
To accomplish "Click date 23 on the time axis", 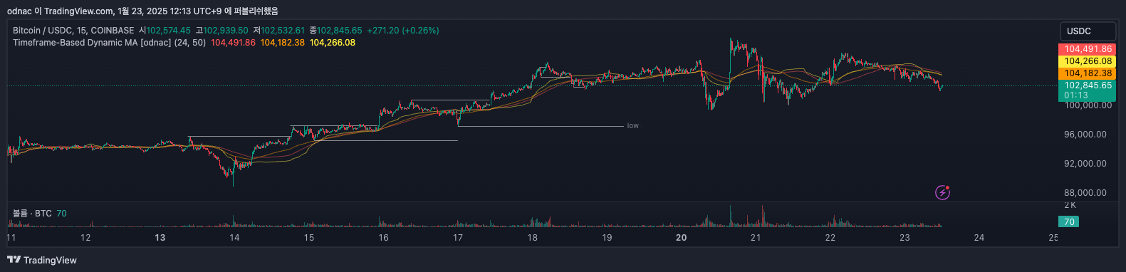I will (905, 238).
